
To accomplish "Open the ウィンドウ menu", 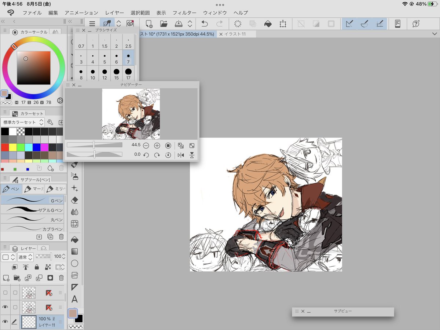I will [215, 13].
